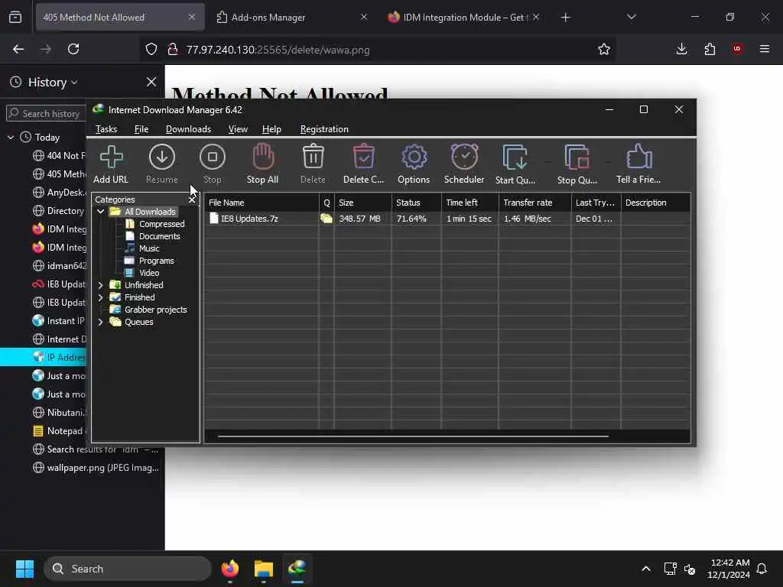Expand the Finished category node
The width and height of the screenshot is (783, 587).
point(100,297)
